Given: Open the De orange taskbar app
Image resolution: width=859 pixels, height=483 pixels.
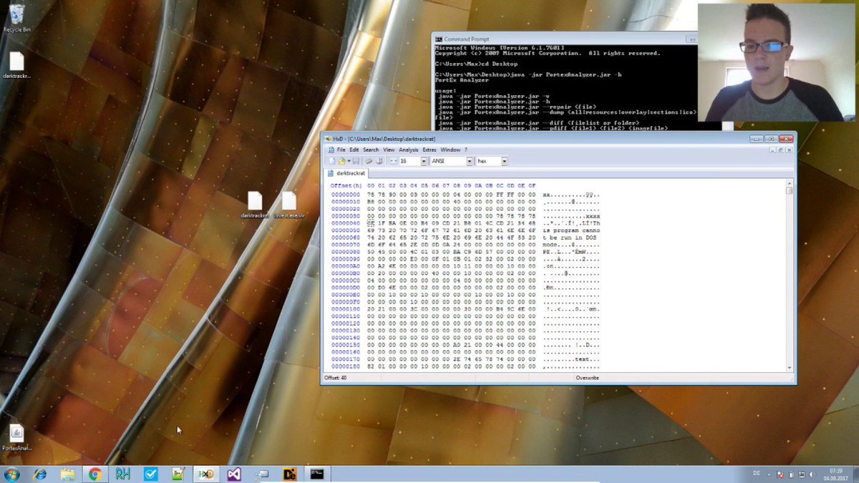Looking at the screenshot, I should tap(290, 474).
